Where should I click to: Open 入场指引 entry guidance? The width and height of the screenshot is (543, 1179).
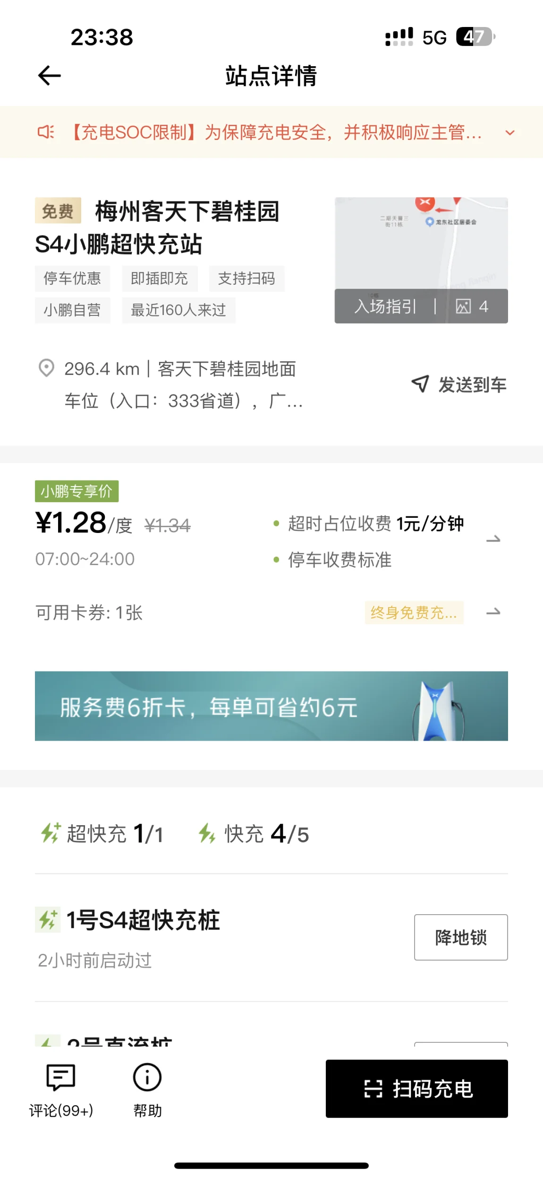click(x=386, y=306)
